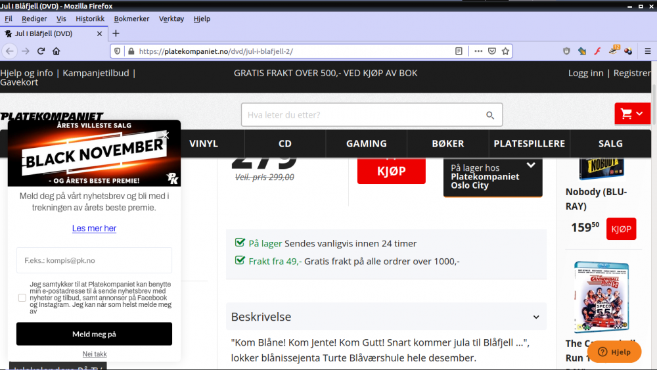Screen dimensions: 657x370
Task: Open the Firefox home page icon
Action: pyautogui.click(x=56, y=51)
